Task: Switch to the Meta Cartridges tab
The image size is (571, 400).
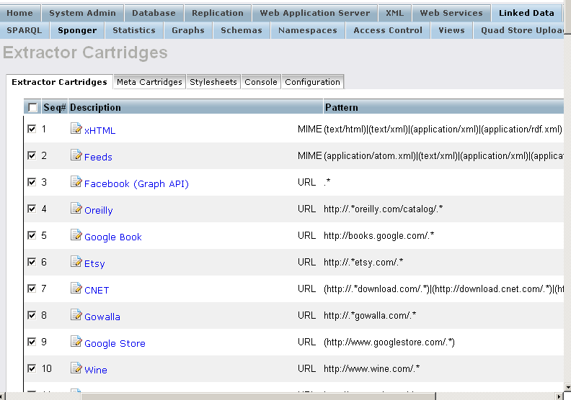Action: (149, 82)
